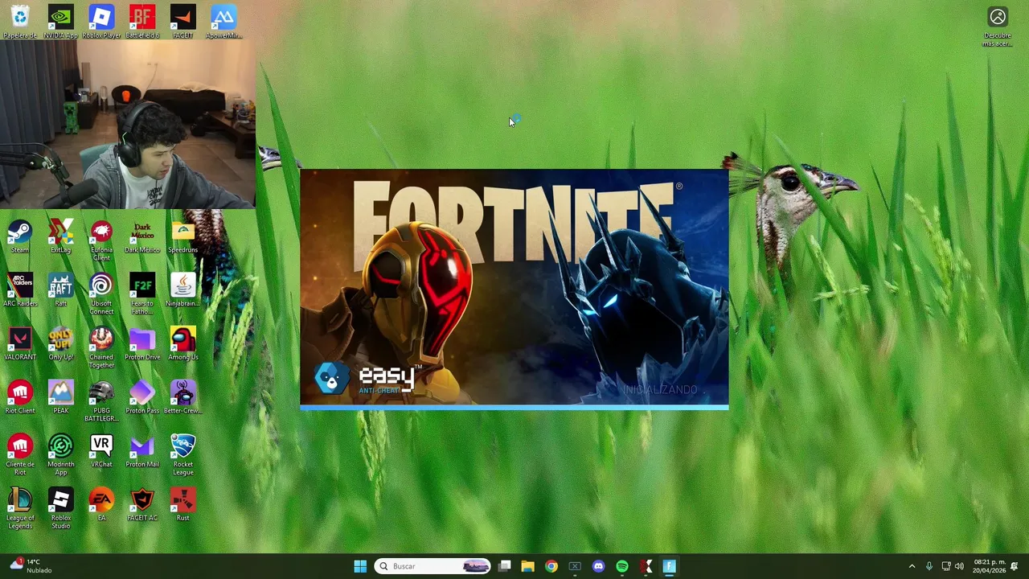This screenshot has width=1029, height=579.
Task: Launch Among Us from the desktop
Action: pyautogui.click(x=182, y=344)
